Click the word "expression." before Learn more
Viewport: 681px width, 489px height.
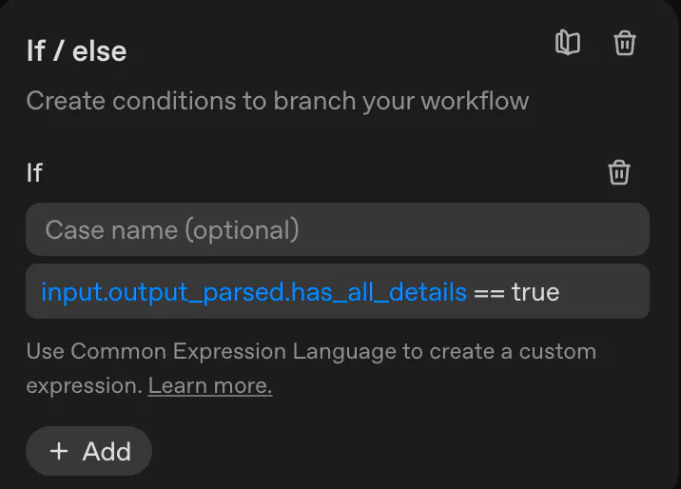[84, 386]
